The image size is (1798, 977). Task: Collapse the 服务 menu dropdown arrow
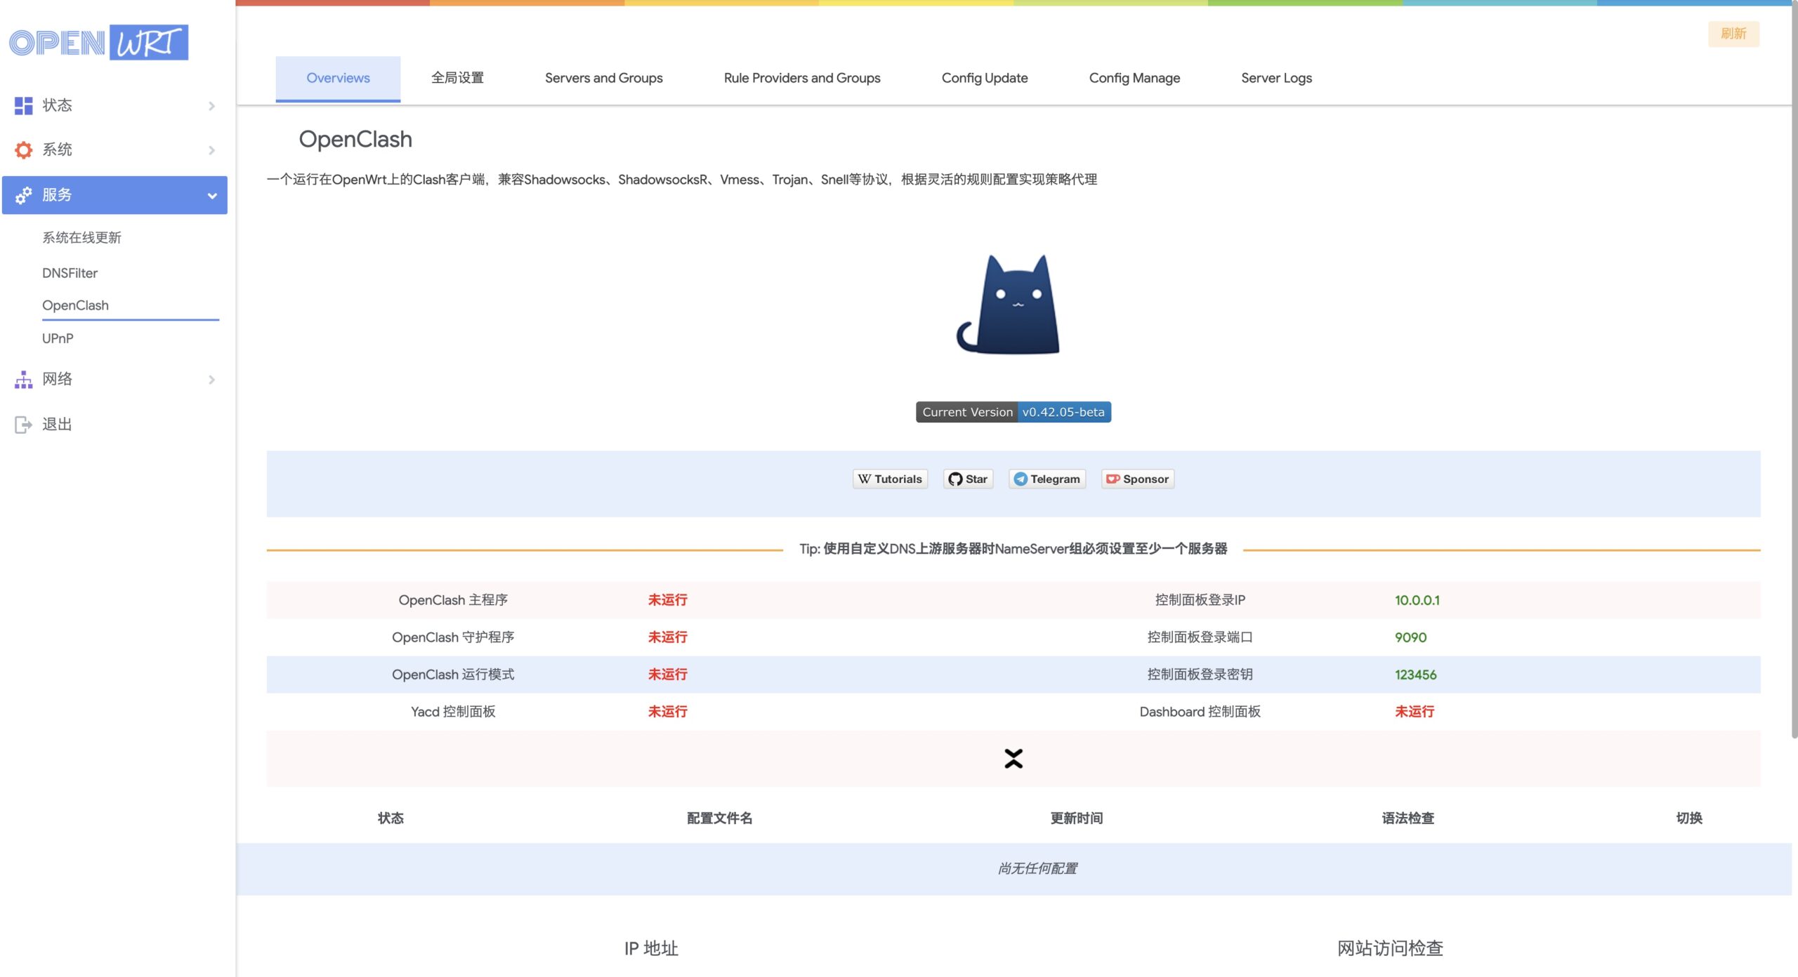[x=211, y=196]
